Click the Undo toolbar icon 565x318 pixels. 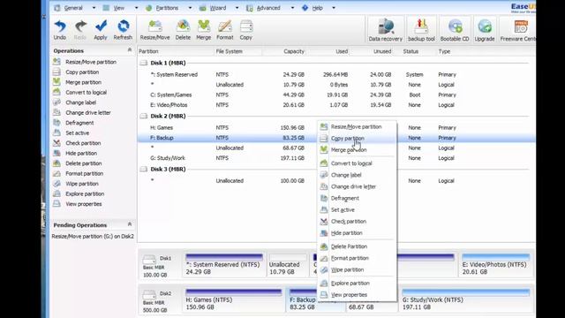point(60,30)
